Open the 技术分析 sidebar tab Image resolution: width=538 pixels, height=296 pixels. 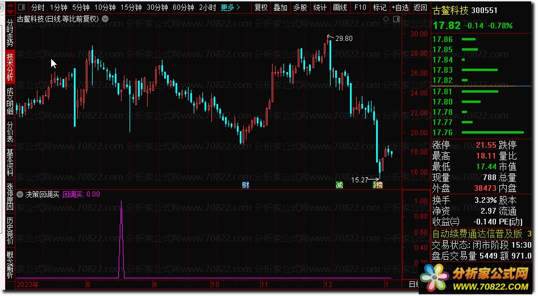tap(10, 66)
